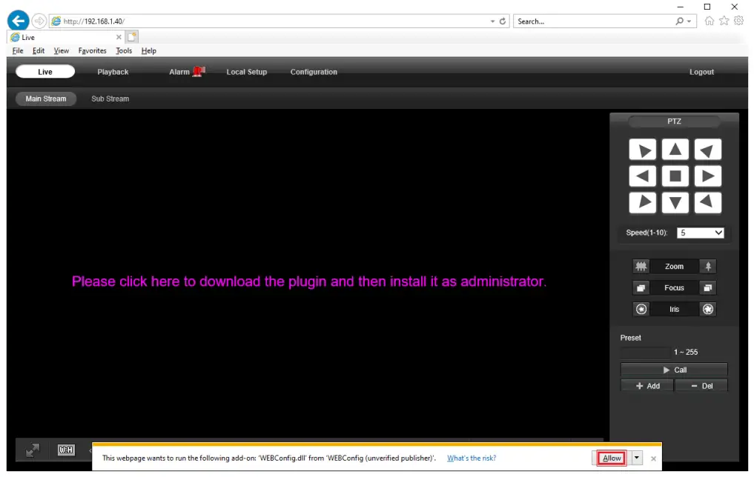
Task: Open the Tools menu
Action: (x=124, y=50)
